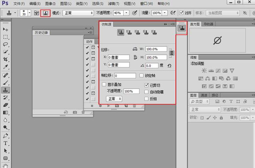This screenshot has width=255, height=168.
Task: Open the 仿制源 panel flyout menu
Action: 173,24
